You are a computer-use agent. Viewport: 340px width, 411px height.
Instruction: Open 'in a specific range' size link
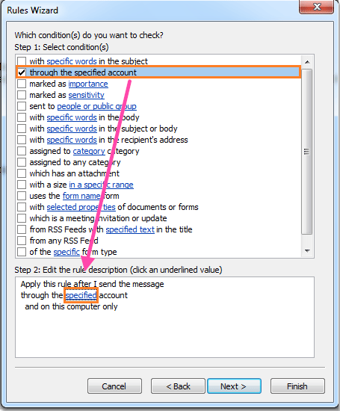coord(101,185)
